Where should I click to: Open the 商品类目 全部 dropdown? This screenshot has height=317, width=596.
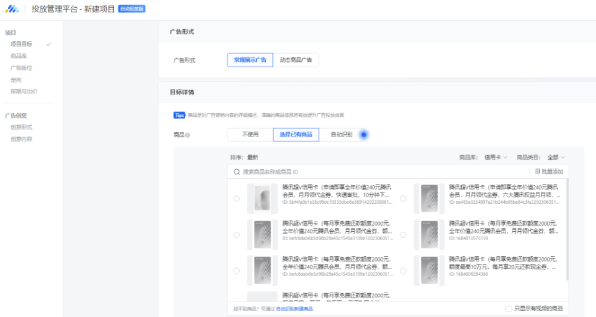coord(556,157)
